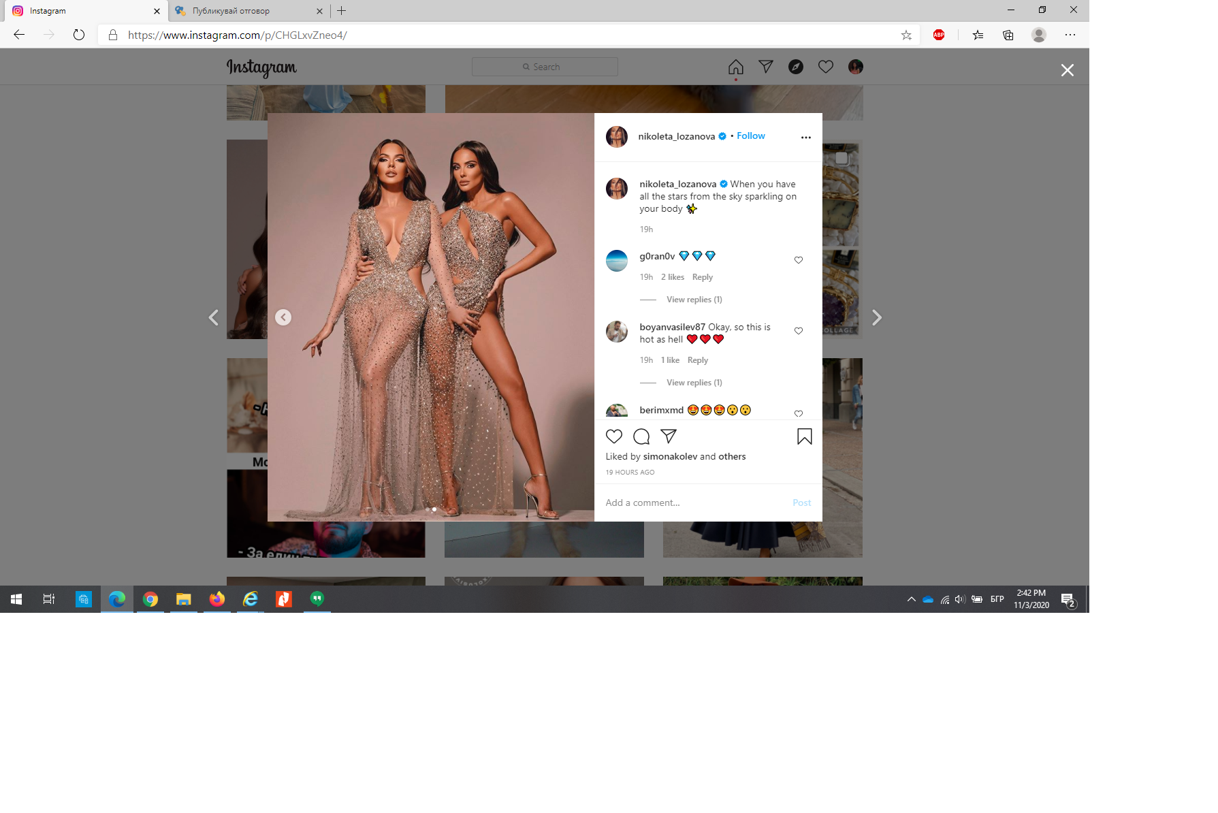Screen dimensions: 1218x813
Task: Expand replies under g0ran0v's comment
Action: click(x=694, y=300)
